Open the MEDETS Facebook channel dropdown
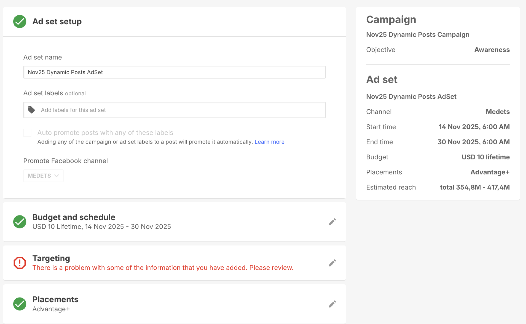 point(43,176)
